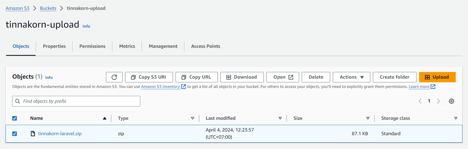Image resolution: width=468 pixels, height=149 pixels.
Task: Open table preferences gear icon
Action: click(452, 101)
